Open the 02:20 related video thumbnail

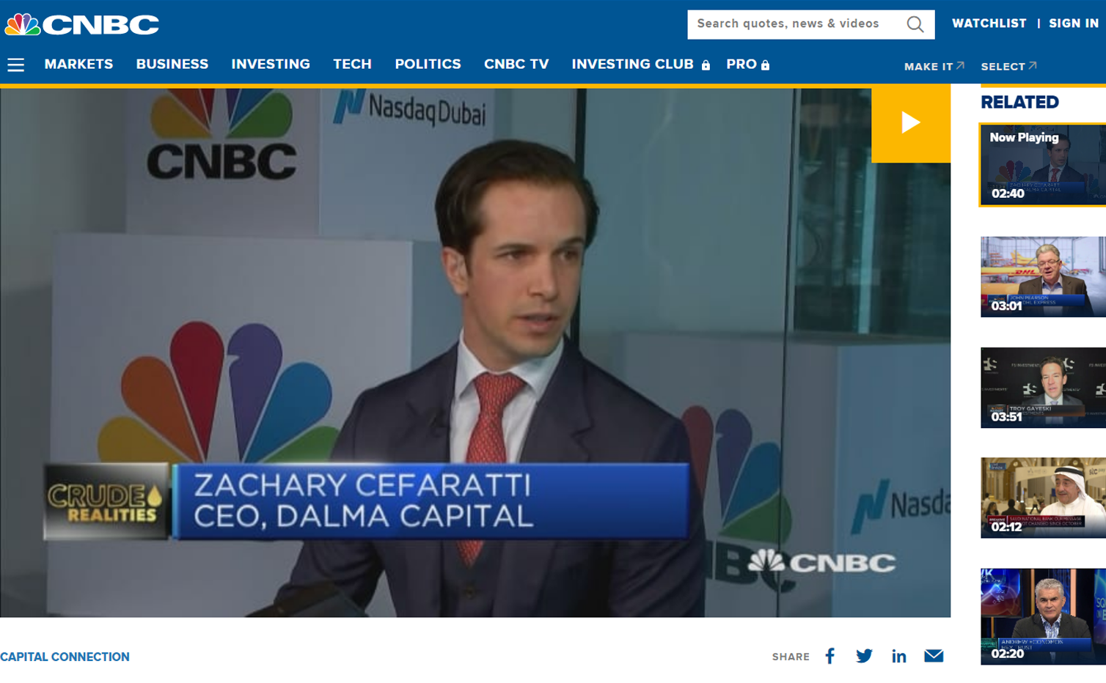[x=1043, y=616]
